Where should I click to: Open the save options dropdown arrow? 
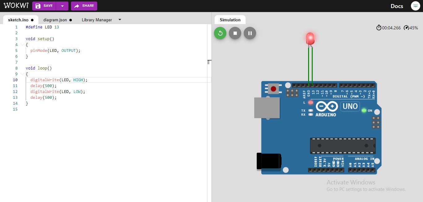pos(63,6)
